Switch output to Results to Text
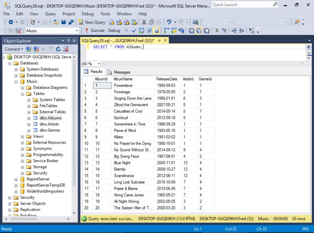Viewport: 314px width, 233px height. 192,31
